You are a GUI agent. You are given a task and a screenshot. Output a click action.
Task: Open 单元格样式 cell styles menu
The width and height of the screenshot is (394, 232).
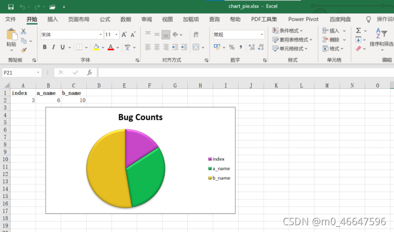(290, 49)
